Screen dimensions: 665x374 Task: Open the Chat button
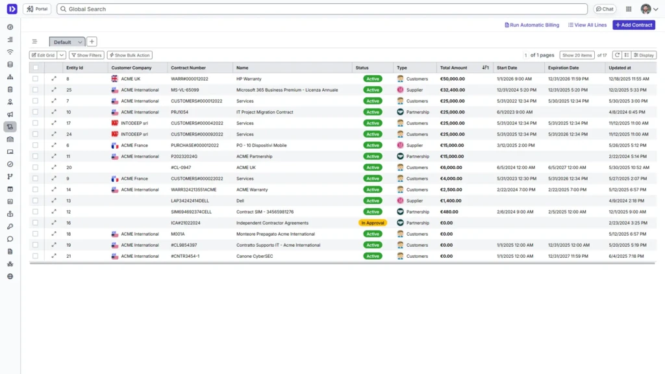pyautogui.click(x=605, y=9)
